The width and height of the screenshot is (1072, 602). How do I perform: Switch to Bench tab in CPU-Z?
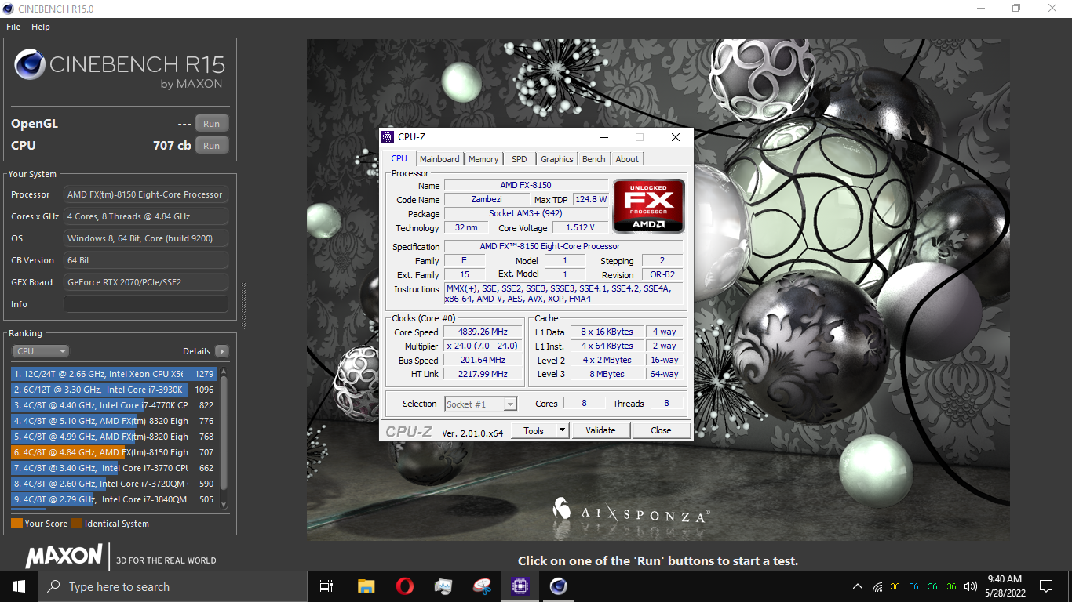tap(594, 159)
